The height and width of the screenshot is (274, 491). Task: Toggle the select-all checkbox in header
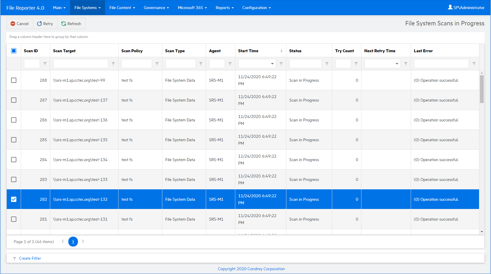click(14, 51)
